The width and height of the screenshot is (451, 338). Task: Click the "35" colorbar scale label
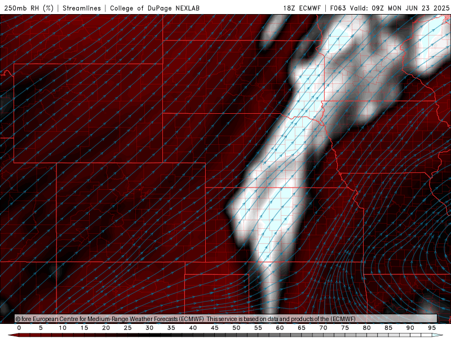click(171, 328)
